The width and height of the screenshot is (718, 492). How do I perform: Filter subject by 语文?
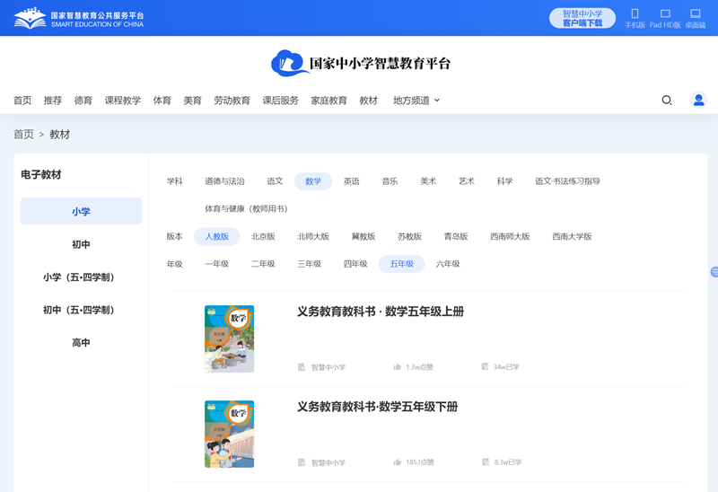(x=275, y=181)
